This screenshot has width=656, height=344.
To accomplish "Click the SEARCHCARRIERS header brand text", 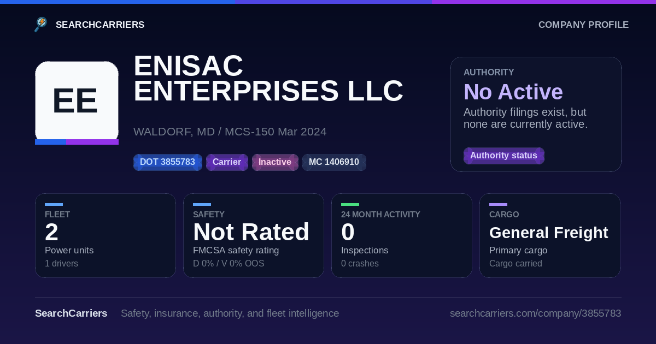I will (100, 25).
